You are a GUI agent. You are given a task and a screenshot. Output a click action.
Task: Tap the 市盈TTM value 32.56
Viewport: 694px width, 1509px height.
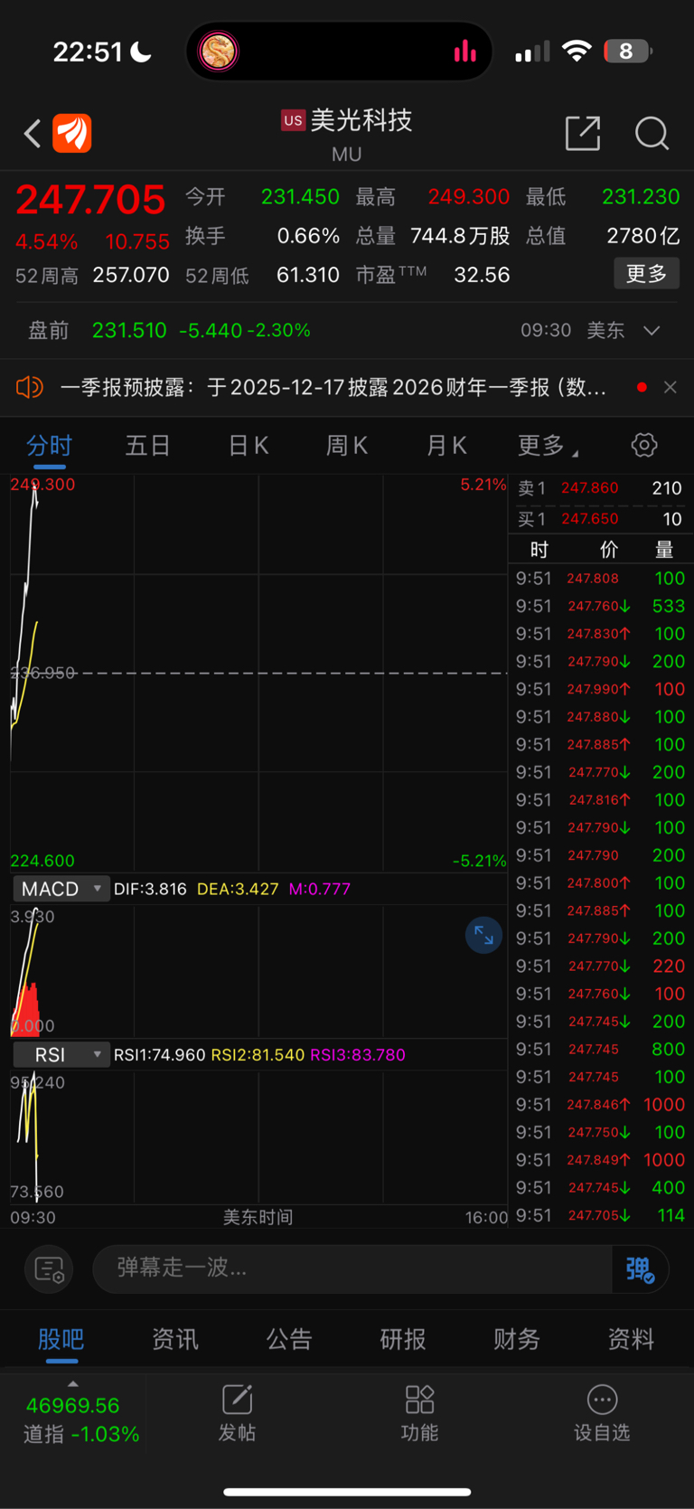(x=482, y=275)
